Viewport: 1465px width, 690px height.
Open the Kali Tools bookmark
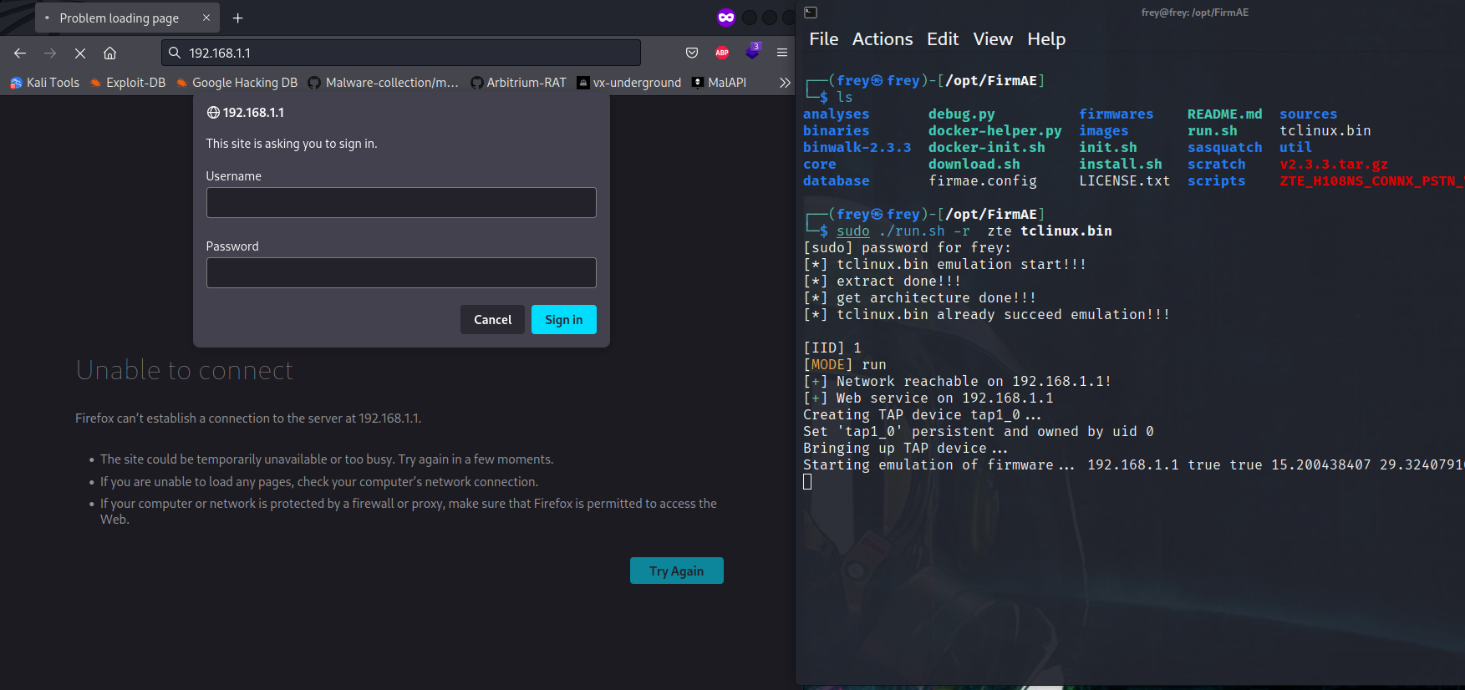coord(44,83)
